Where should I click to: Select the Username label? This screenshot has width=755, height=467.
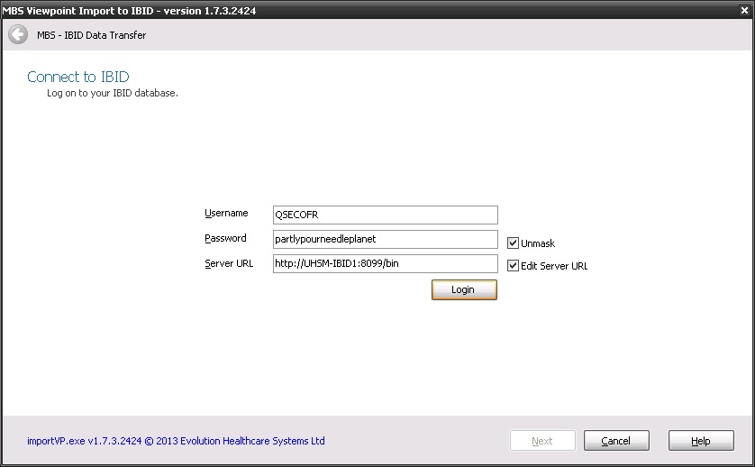pyautogui.click(x=226, y=214)
